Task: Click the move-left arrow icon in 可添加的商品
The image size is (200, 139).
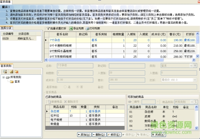Action: click(130, 102)
